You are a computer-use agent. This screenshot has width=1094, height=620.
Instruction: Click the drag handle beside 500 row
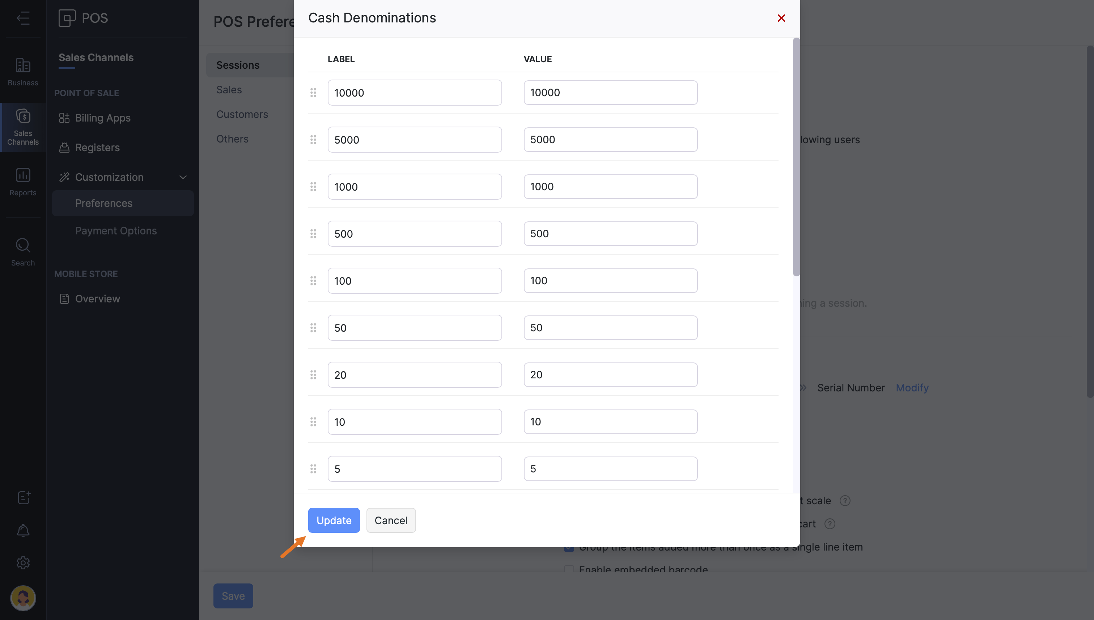coord(313,233)
